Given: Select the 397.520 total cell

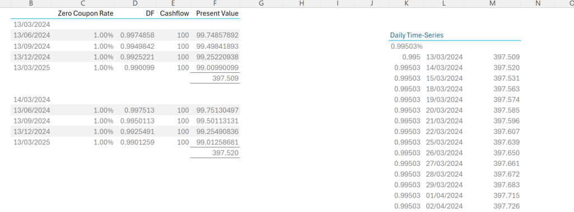Looking at the screenshot, I should pyautogui.click(x=225, y=153).
